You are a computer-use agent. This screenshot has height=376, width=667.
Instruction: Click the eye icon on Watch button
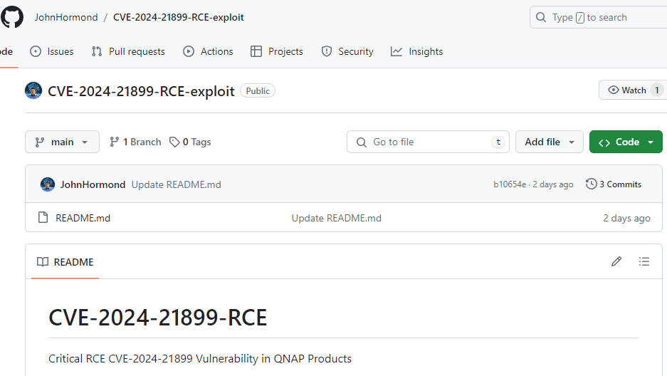pyautogui.click(x=614, y=90)
